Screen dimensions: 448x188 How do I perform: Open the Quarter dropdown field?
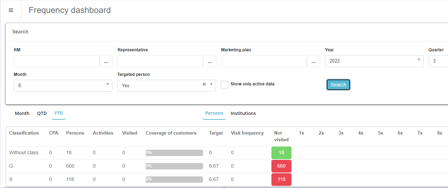point(438,61)
